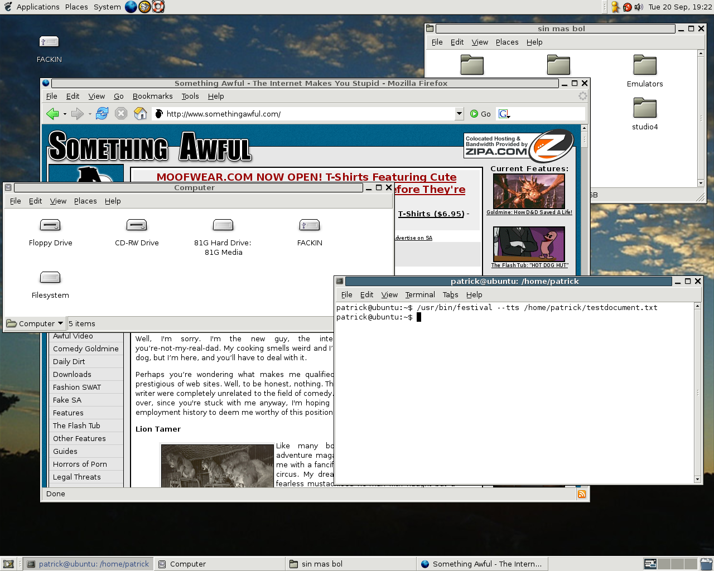
Task: Open Bookmarks menu in Firefox
Action: (x=152, y=96)
